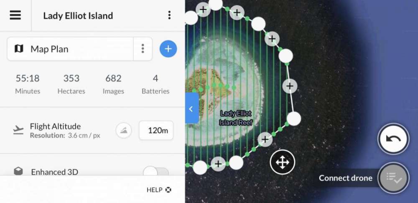Add vertex at plus marker on bottom edge

click(x=218, y=164)
